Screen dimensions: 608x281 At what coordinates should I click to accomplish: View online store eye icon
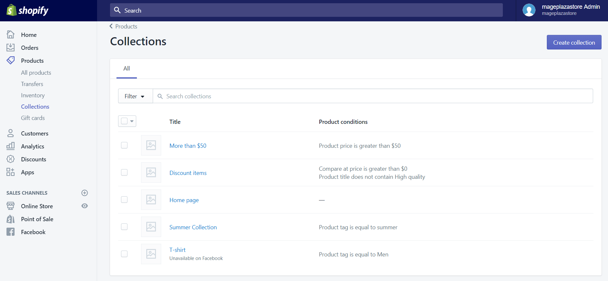pos(85,206)
